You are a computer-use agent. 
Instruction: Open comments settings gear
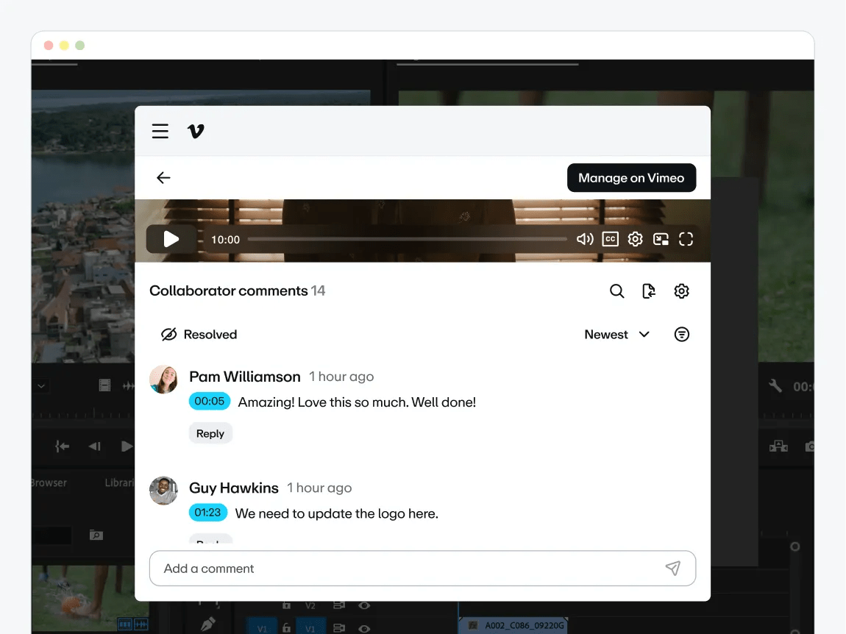[x=681, y=291]
